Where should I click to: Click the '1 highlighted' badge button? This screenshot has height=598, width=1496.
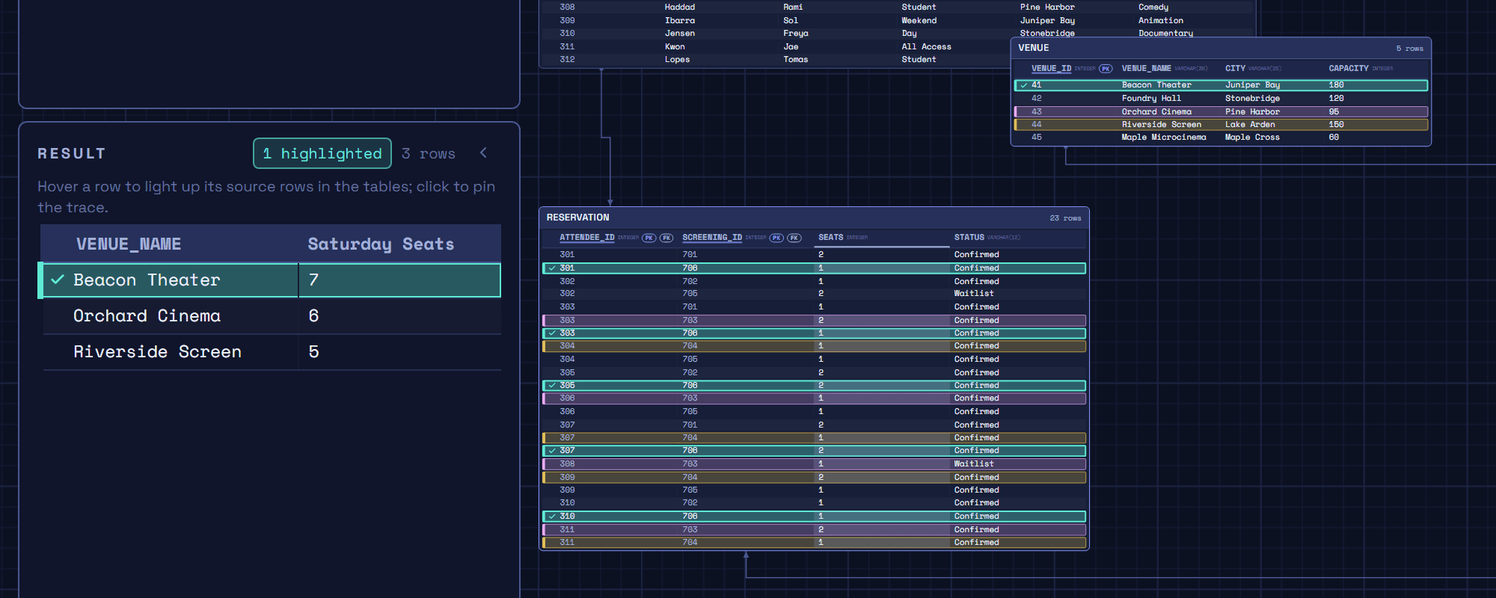click(x=322, y=153)
